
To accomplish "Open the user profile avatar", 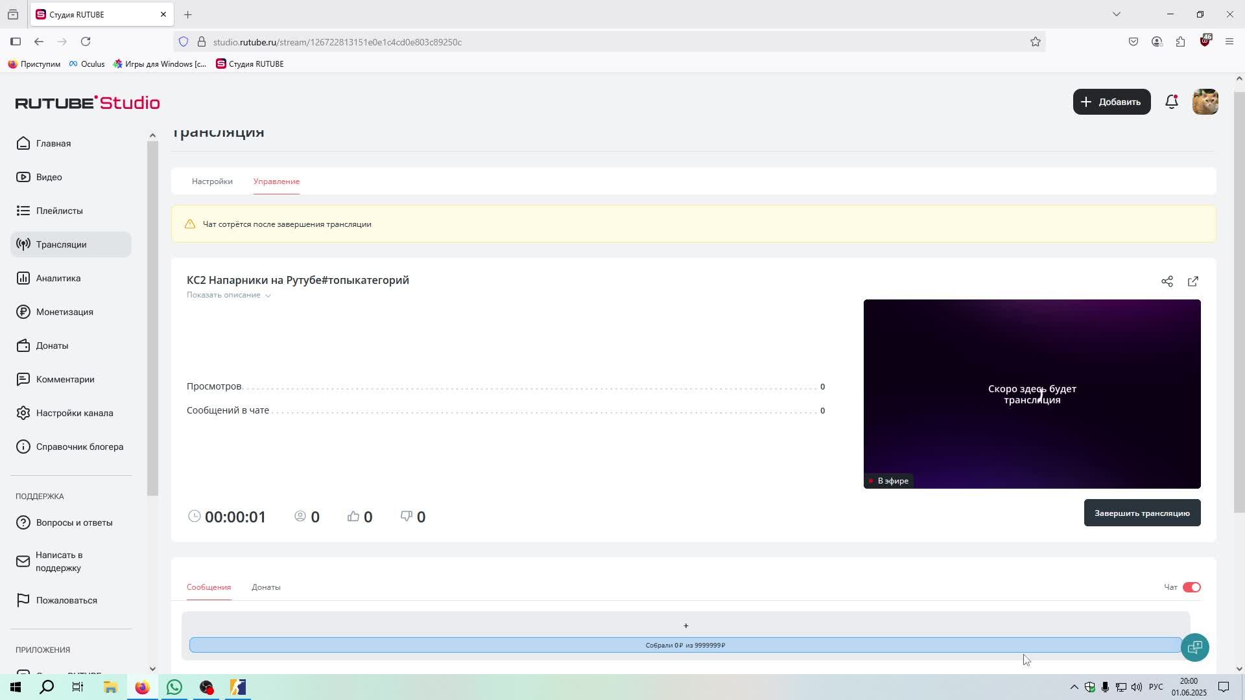I will [x=1205, y=102].
